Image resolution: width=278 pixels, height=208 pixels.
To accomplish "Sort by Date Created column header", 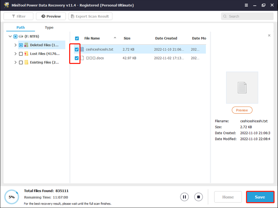I will (x=166, y=38).
